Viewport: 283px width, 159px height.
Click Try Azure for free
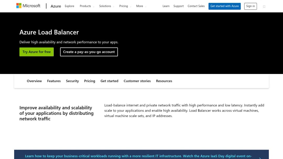(x=36, y=52)
